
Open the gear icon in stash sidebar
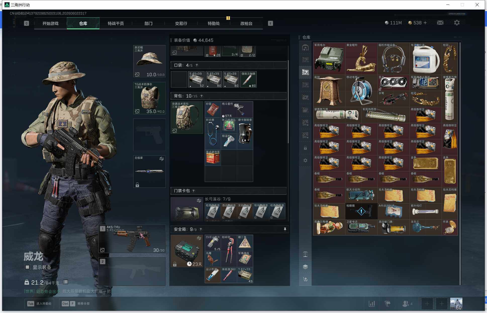point(305,160)
